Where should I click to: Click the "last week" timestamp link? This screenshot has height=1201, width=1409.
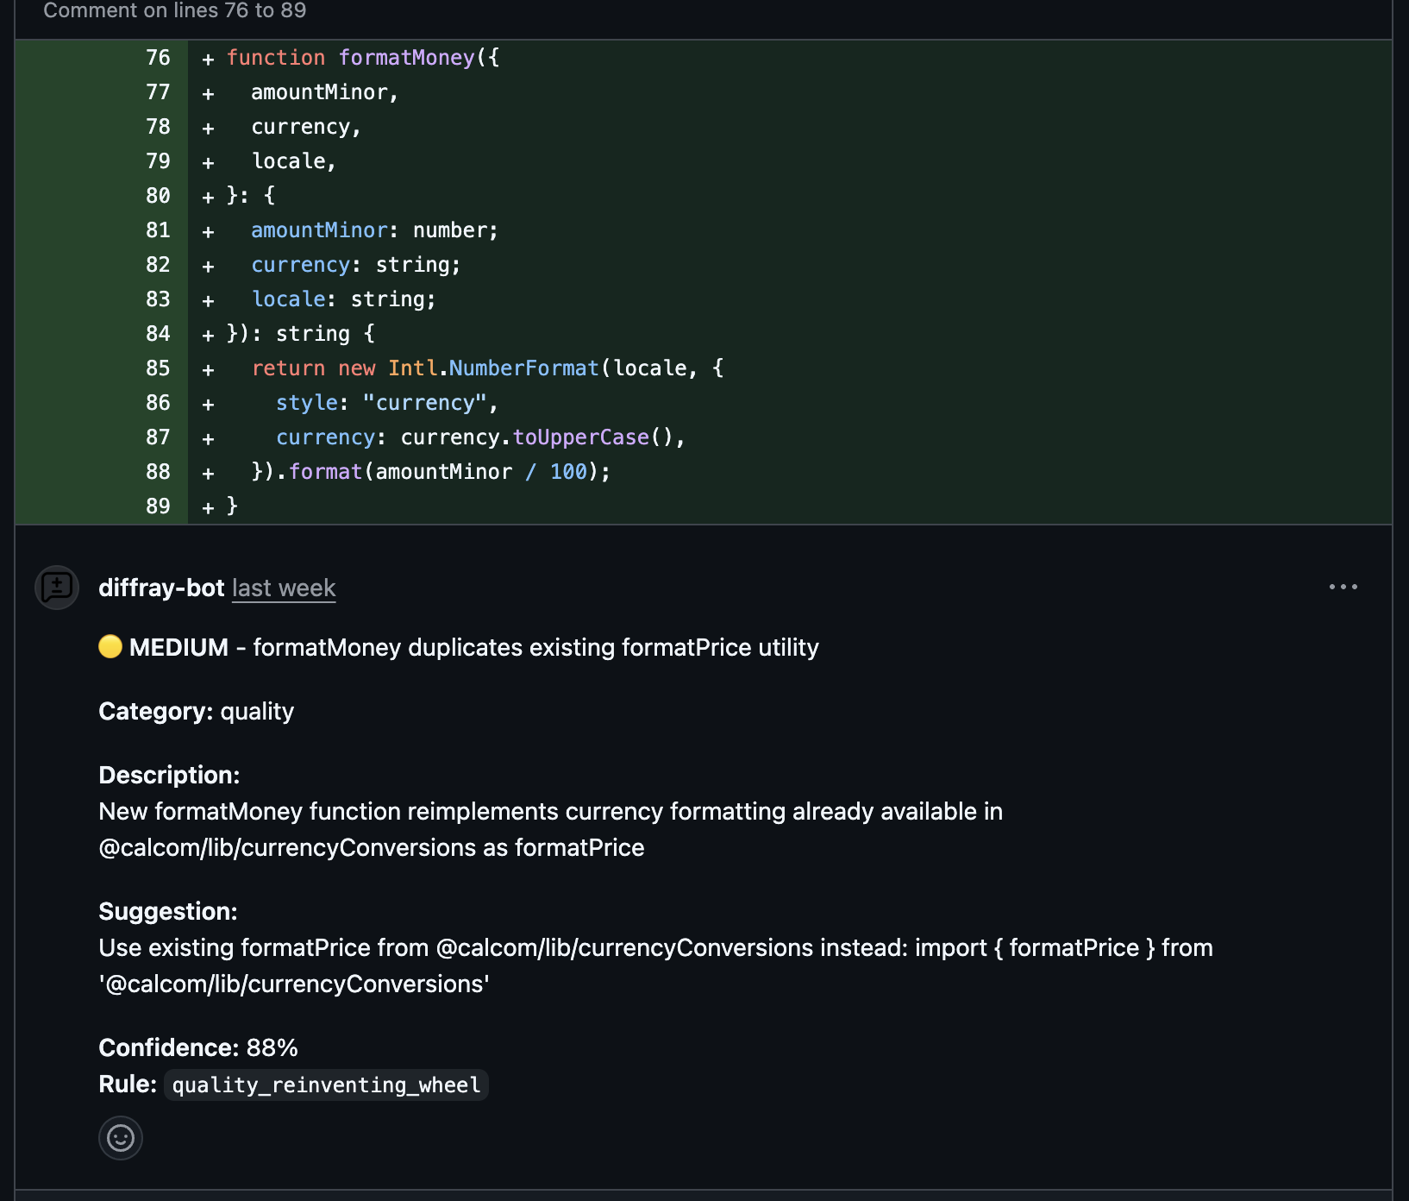(x=284, y=588)
